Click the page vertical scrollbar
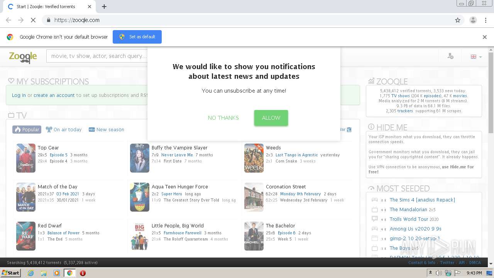494x278 pixels. (x=491, y=93)
